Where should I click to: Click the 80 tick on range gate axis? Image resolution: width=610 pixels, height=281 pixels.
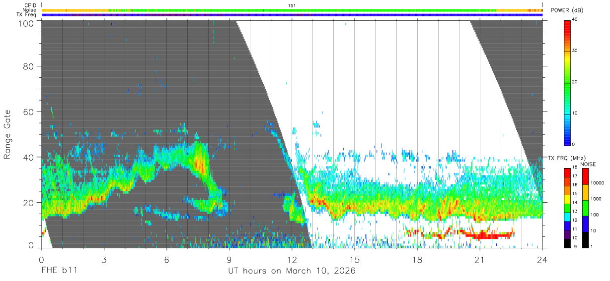(x=28, y=66)
